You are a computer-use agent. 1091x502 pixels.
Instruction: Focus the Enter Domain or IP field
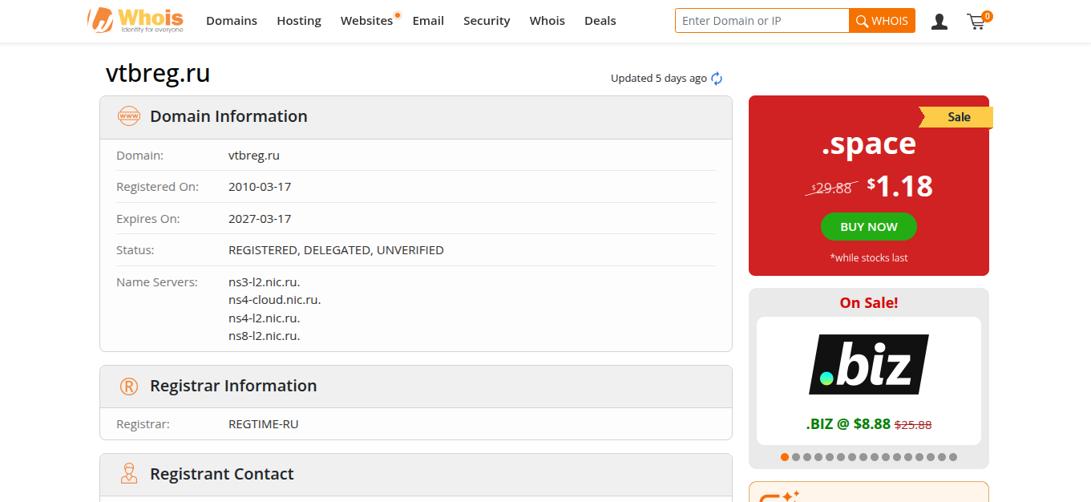[x=762, y=21]
